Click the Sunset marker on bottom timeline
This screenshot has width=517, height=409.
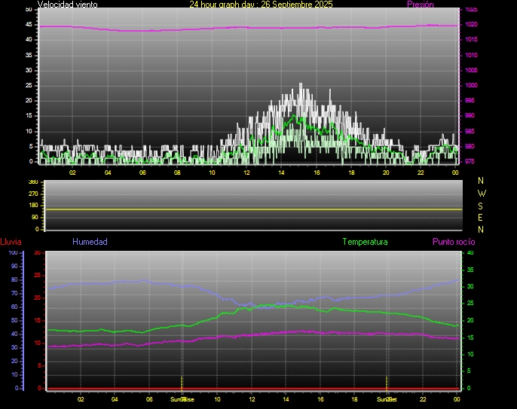387,398
